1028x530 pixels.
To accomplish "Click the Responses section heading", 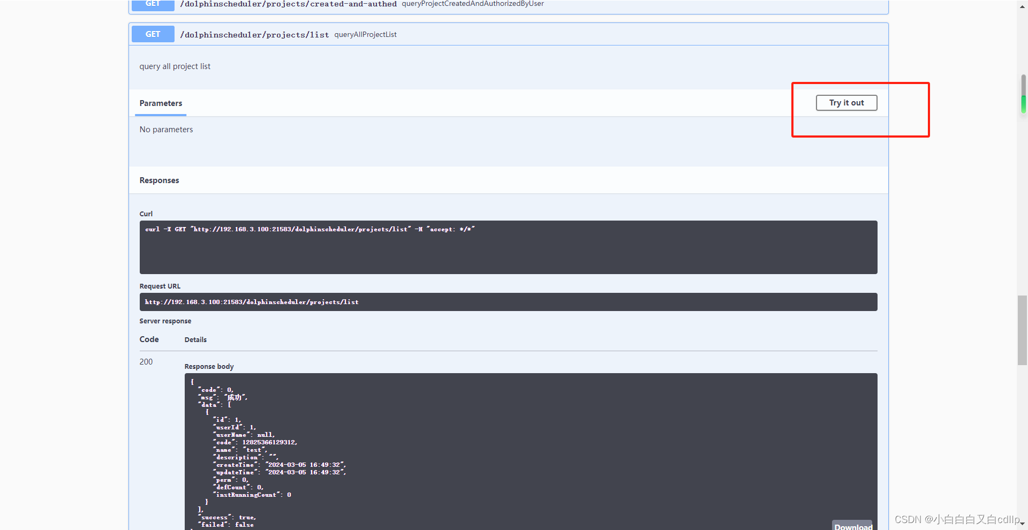I will [159, 180].
